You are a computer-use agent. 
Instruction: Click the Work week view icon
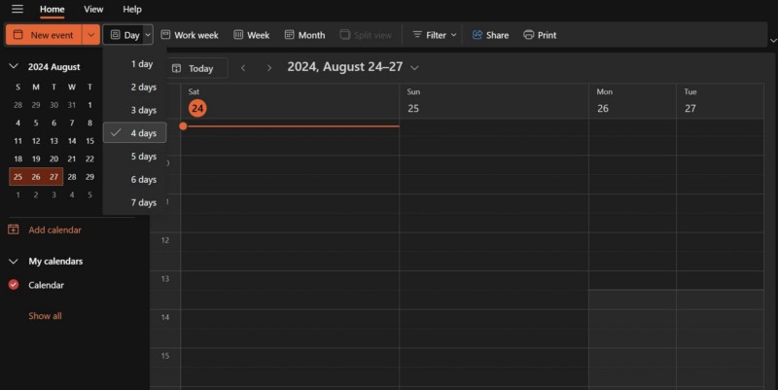click(x=166, y=35)
